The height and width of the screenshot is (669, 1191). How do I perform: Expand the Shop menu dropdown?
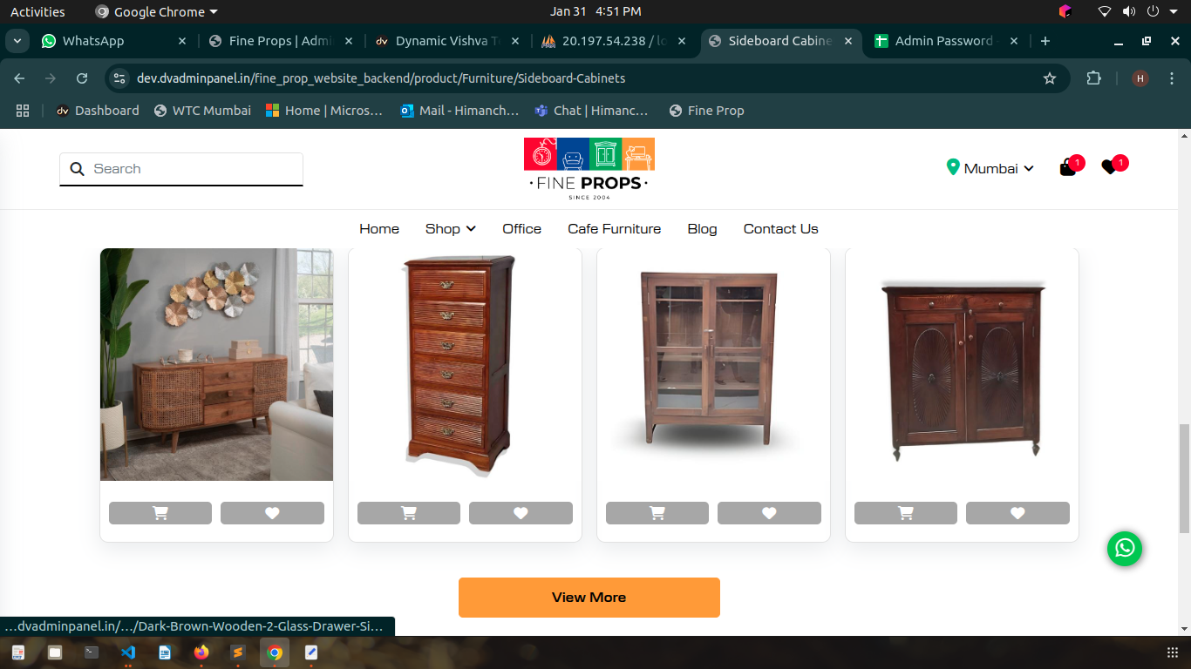(451, 229)
